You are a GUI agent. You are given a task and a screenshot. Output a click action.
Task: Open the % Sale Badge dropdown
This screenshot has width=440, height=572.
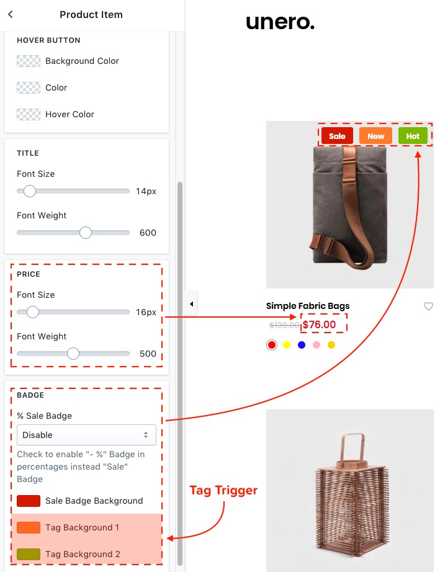[x=86, y=435]
